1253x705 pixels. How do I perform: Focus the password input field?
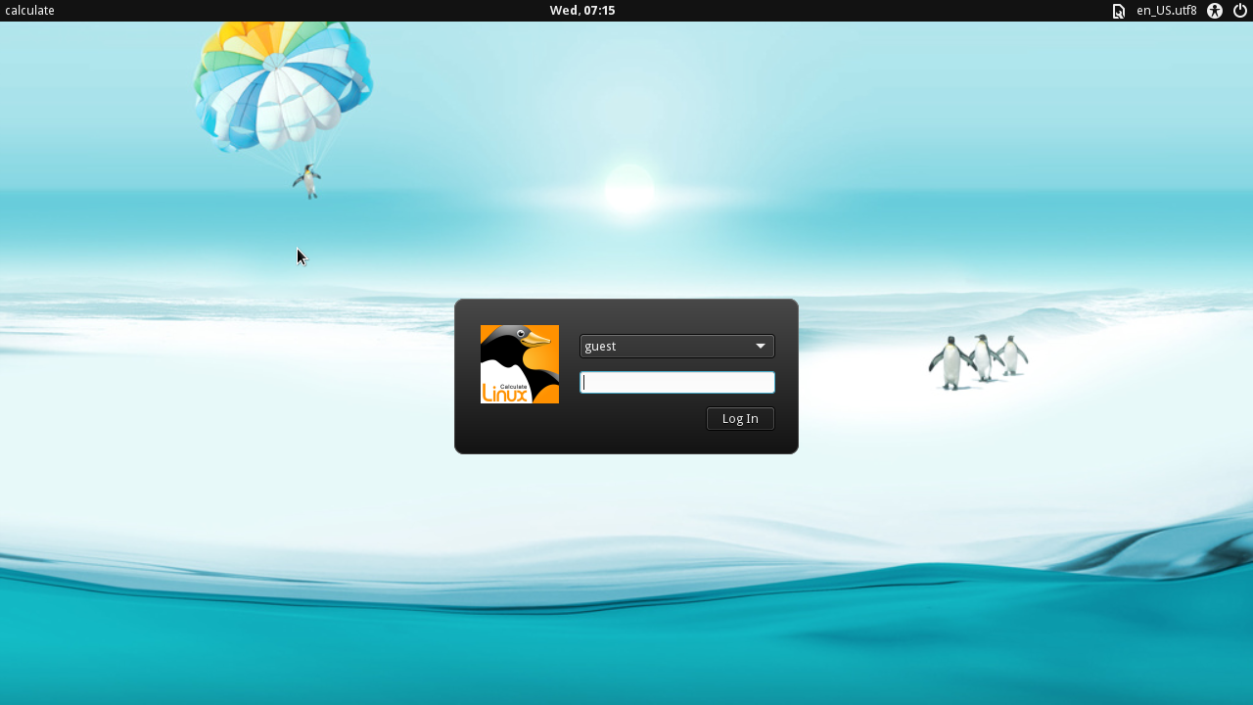tap(677, 383)
